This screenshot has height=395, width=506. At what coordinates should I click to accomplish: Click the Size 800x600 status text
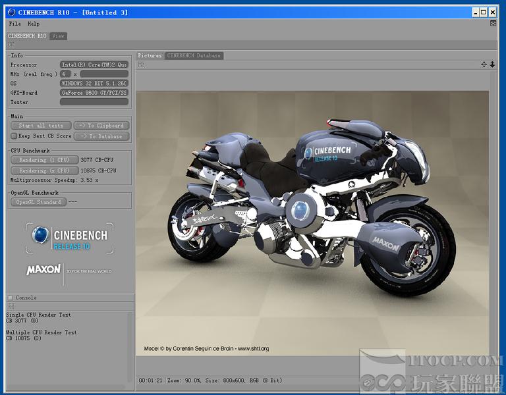(226, 381)
